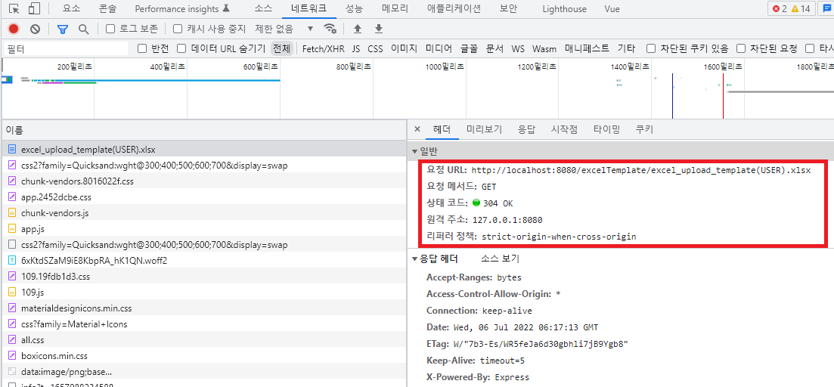Filter requests by Fetch/XHR type
The width and height of the screenshot is (834, 387).
[x=323, y=48]
